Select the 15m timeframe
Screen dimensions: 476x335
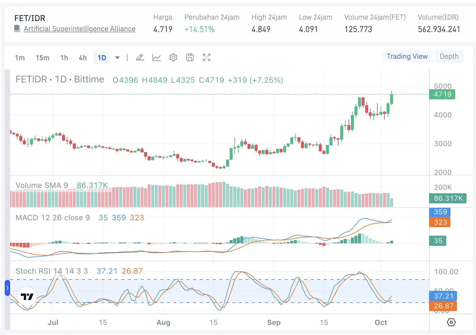pyautogui.click(x=42, y=58)
